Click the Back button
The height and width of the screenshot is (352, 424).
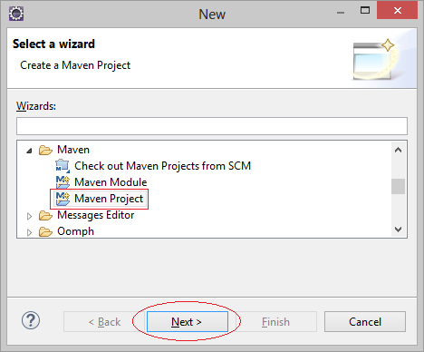(x=104, y=322)
